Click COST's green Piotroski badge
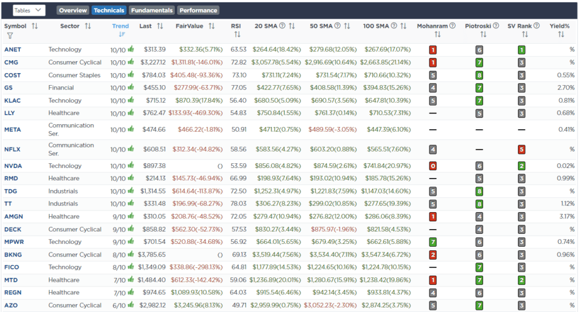This screenshot has height=312, width=581. (x=479, y=75)
